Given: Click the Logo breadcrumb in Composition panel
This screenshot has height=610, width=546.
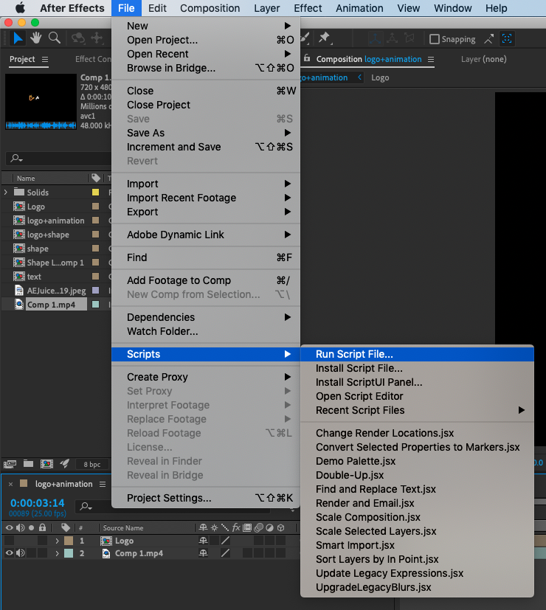Looking at the screenshot, I should (380, 77).
